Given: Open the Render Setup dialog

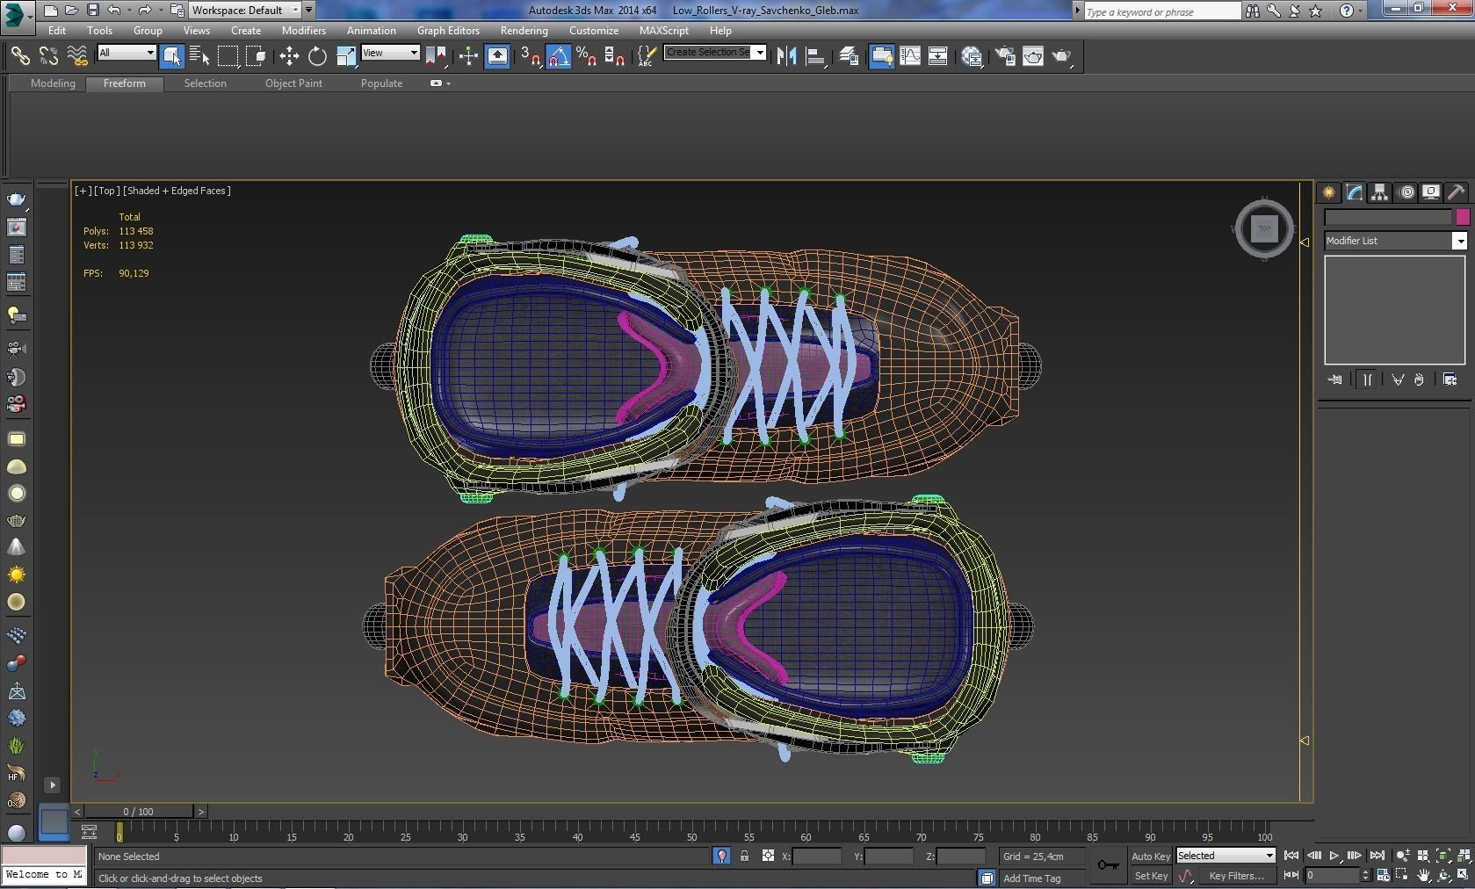Looking at the screenshot, I should tap(1005, 56).
